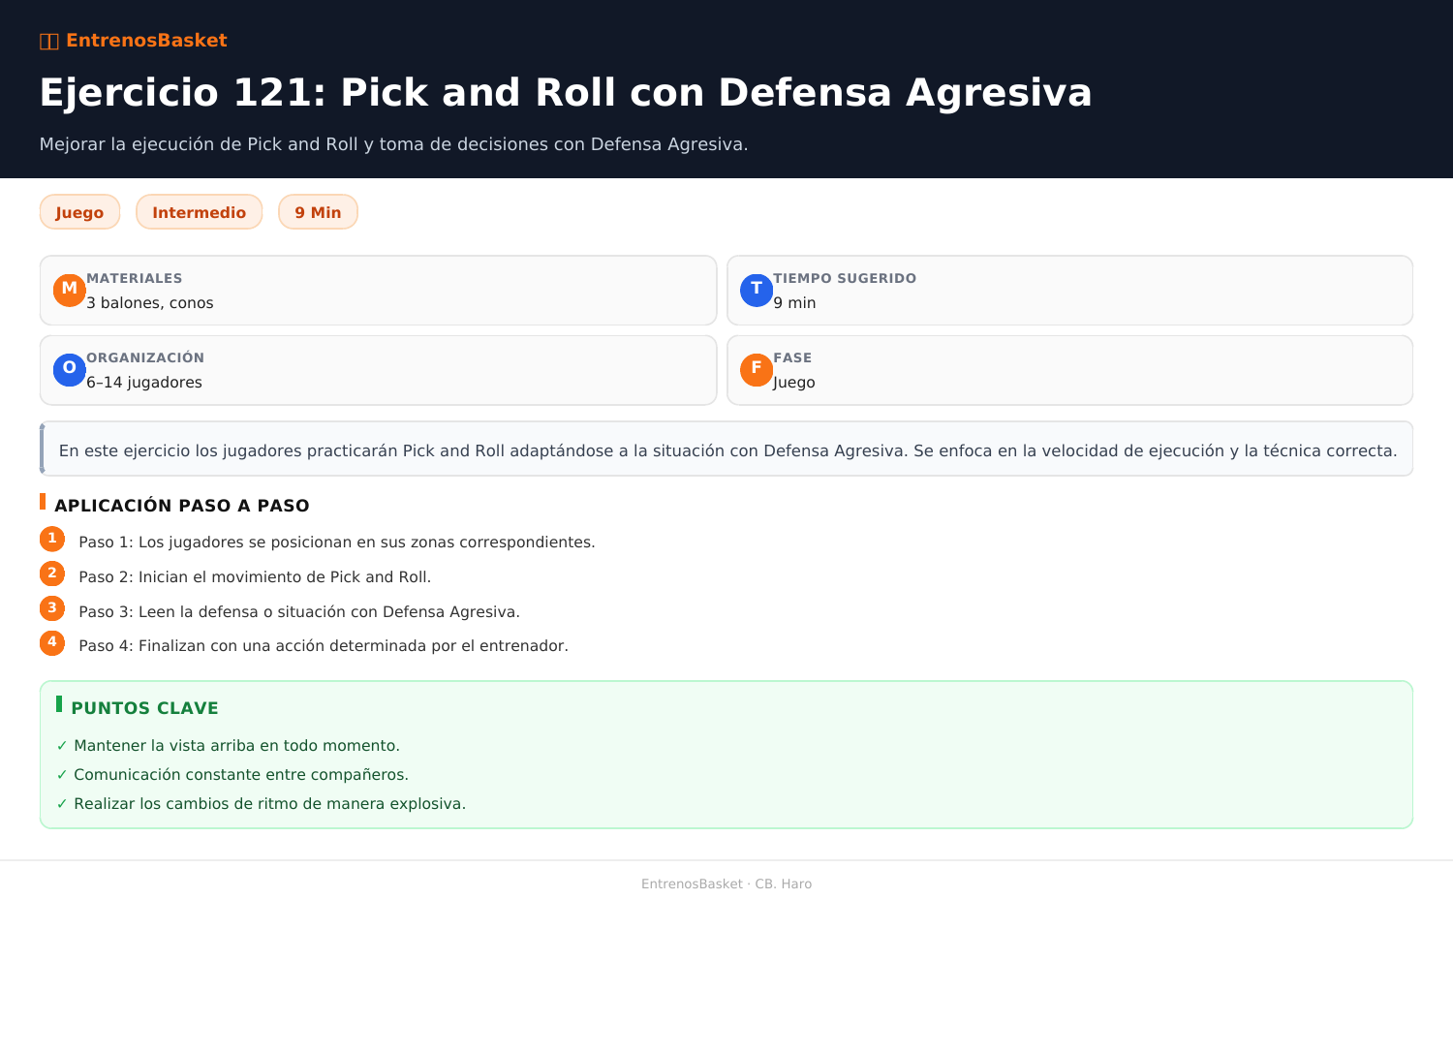This screenshot has height=1054, width=1453.
Task: Click the 'APLICACIÓN PASO A PASO' heading
Action: pyautogui.click(x=182, y=506)
